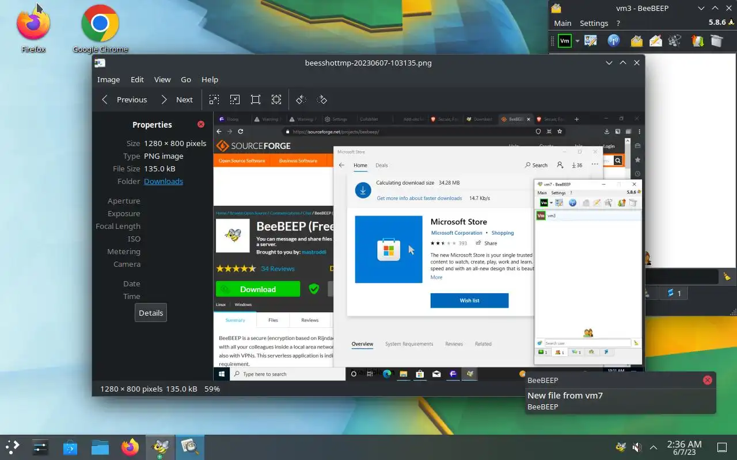Expand the status dropdown arrow beside Vm

pos(577,41)
